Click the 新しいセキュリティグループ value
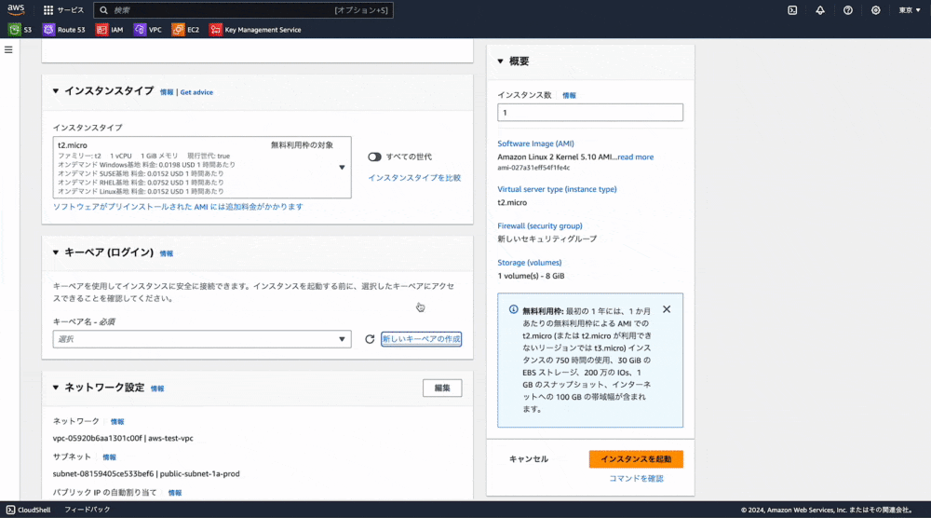 (x=546, y=239)
